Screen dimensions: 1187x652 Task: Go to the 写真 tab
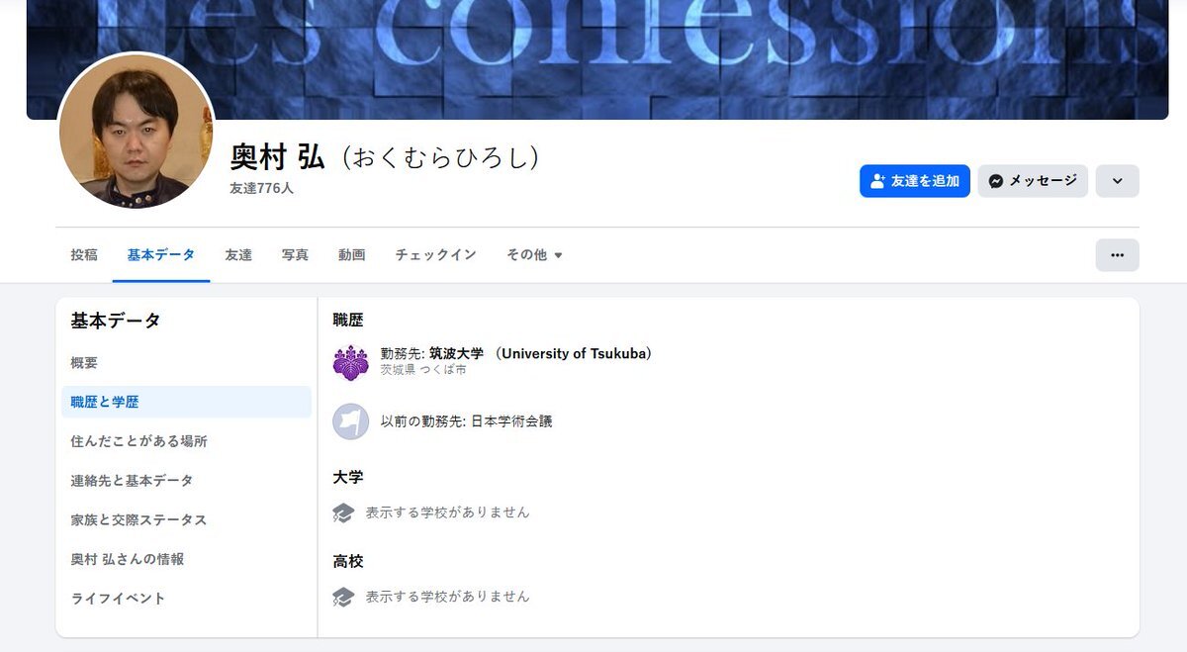coord(295,255)
